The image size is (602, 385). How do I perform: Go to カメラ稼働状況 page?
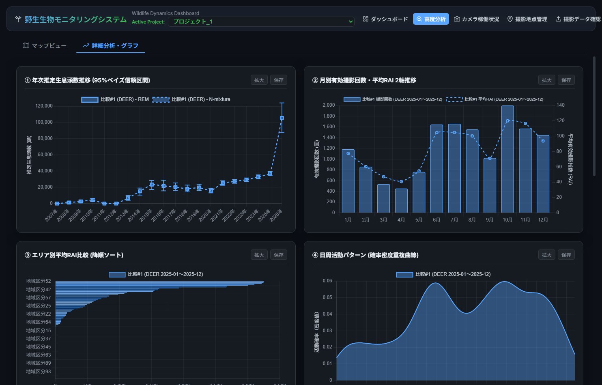pos(477,19)
